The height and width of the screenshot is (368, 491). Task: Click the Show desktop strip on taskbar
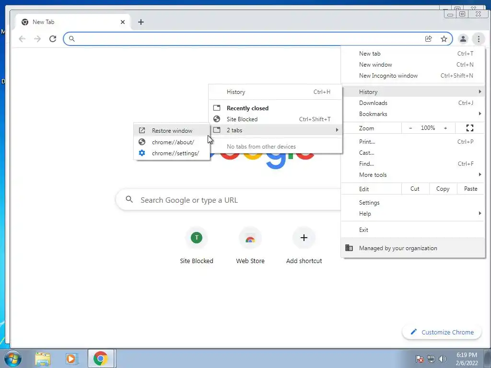click(x=488, y=358)
